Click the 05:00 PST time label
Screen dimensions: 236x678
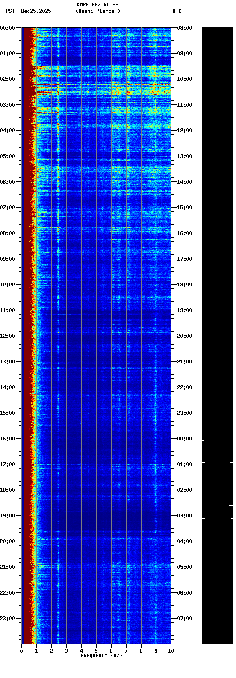7,156
